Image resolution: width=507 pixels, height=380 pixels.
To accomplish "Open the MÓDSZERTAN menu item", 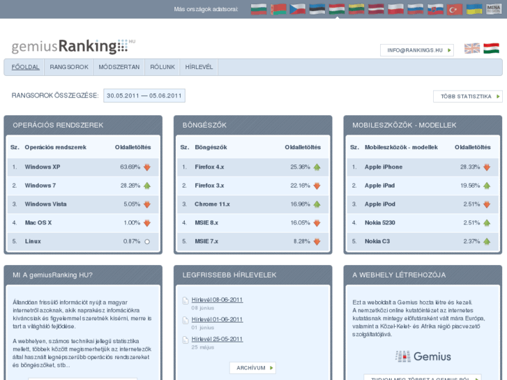I will [x=119, y=67].
